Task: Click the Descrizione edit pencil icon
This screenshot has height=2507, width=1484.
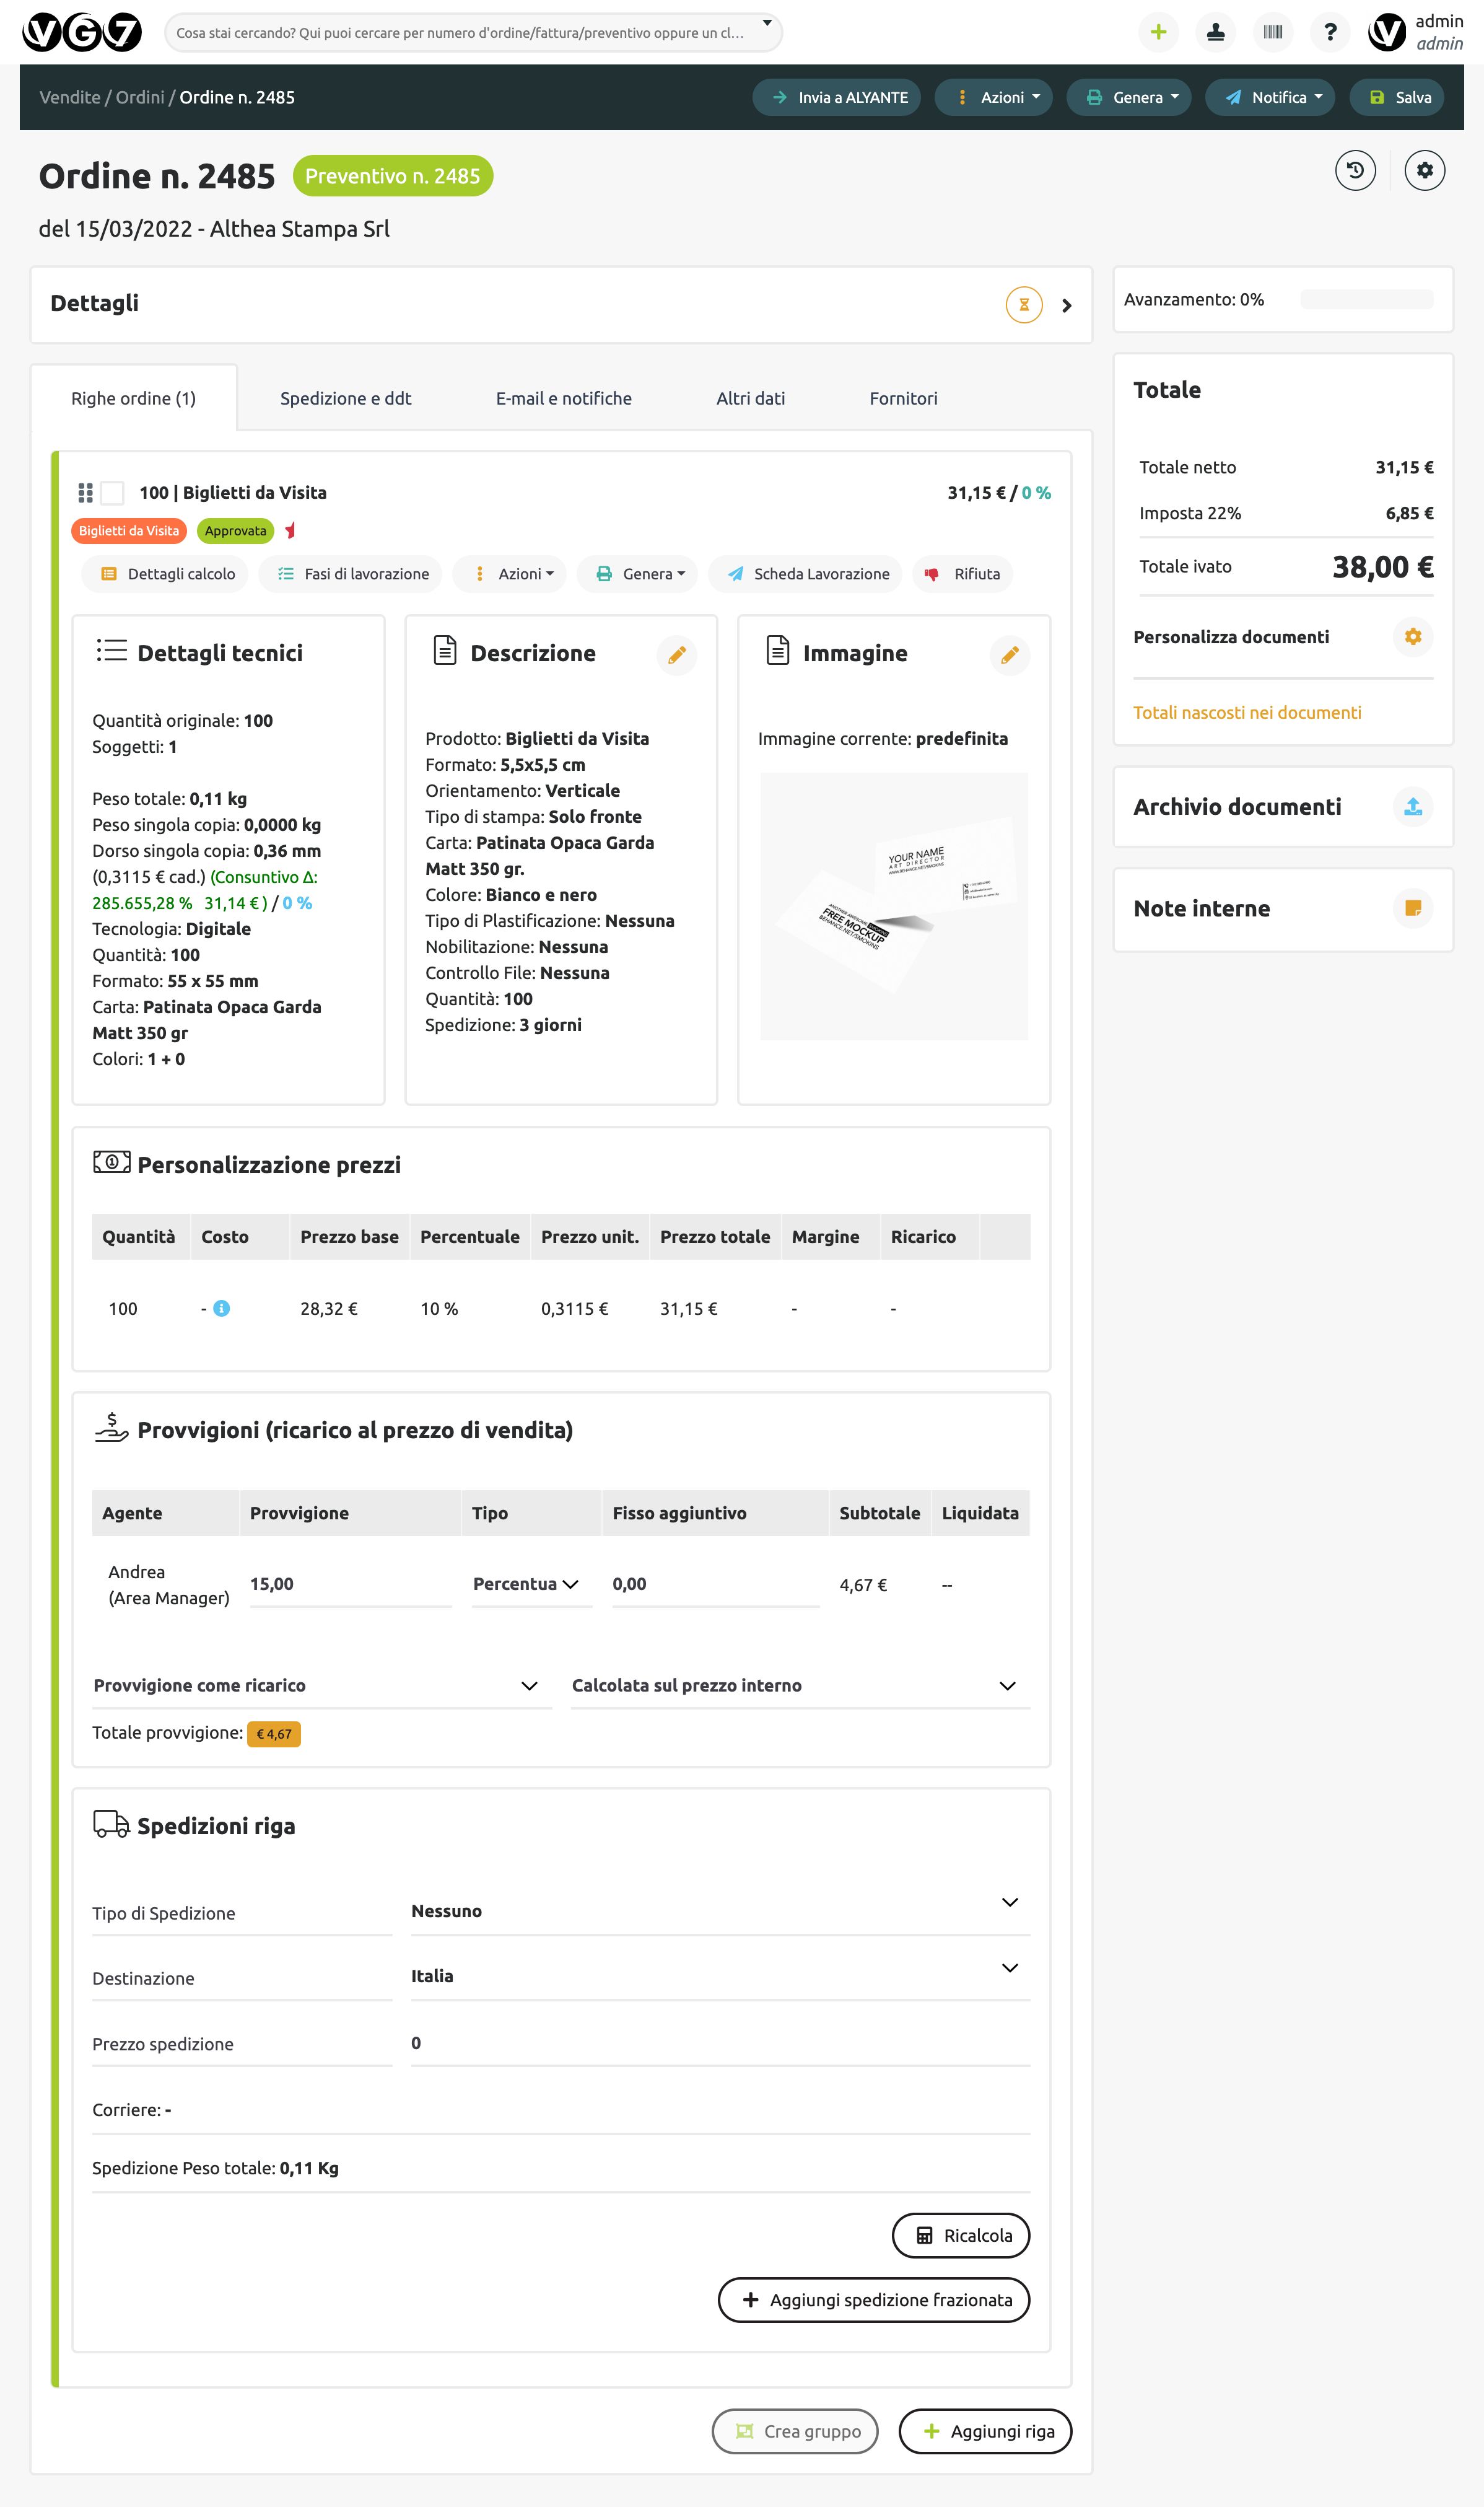Action: pyautogui.click(x=677, y=656)
